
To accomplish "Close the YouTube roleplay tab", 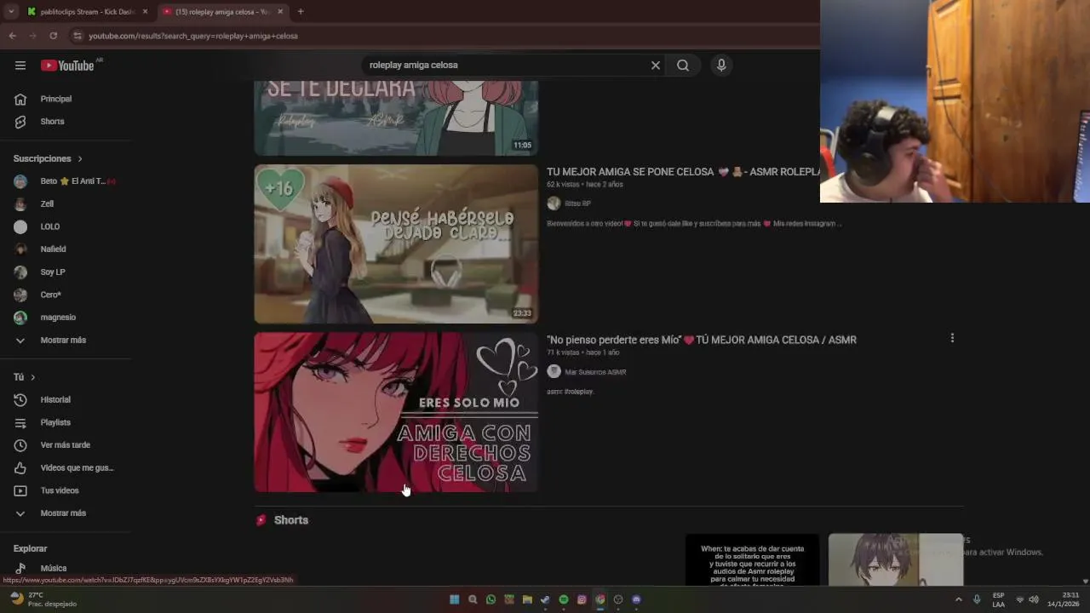I will click(281, 12).
